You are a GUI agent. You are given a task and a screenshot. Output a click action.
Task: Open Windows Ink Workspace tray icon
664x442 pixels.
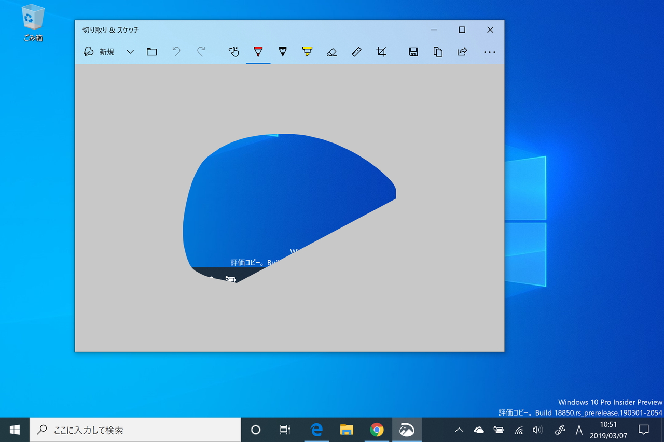(559, 430)
